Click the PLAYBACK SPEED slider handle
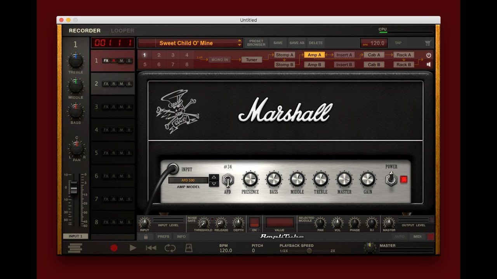The width and height of the screenshot is (497, 279). pos(309,251)
